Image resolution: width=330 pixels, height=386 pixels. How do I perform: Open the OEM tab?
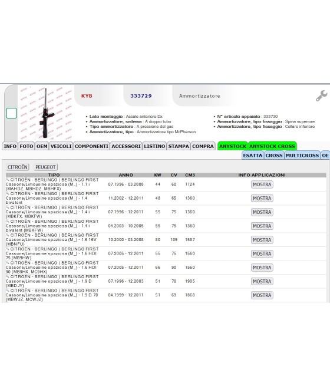(x=42, y=146)
